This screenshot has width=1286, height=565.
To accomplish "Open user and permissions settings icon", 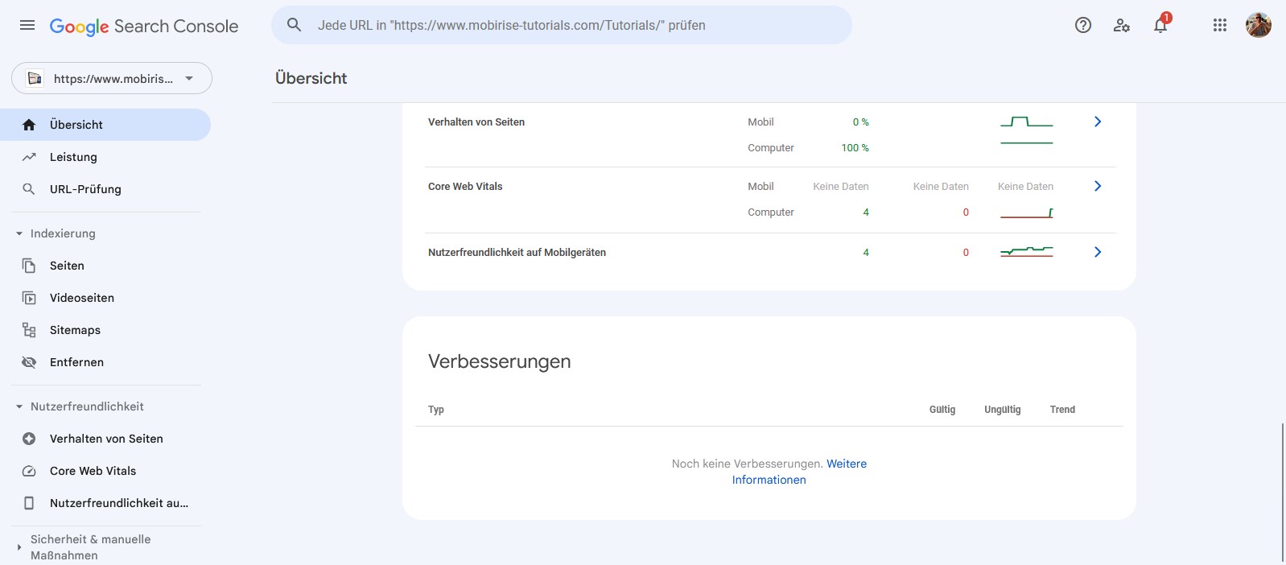I will [1122, 25].
